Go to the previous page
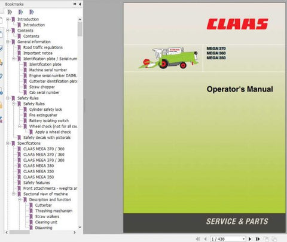This screenshot has width=287, height=242. [205, 239]
